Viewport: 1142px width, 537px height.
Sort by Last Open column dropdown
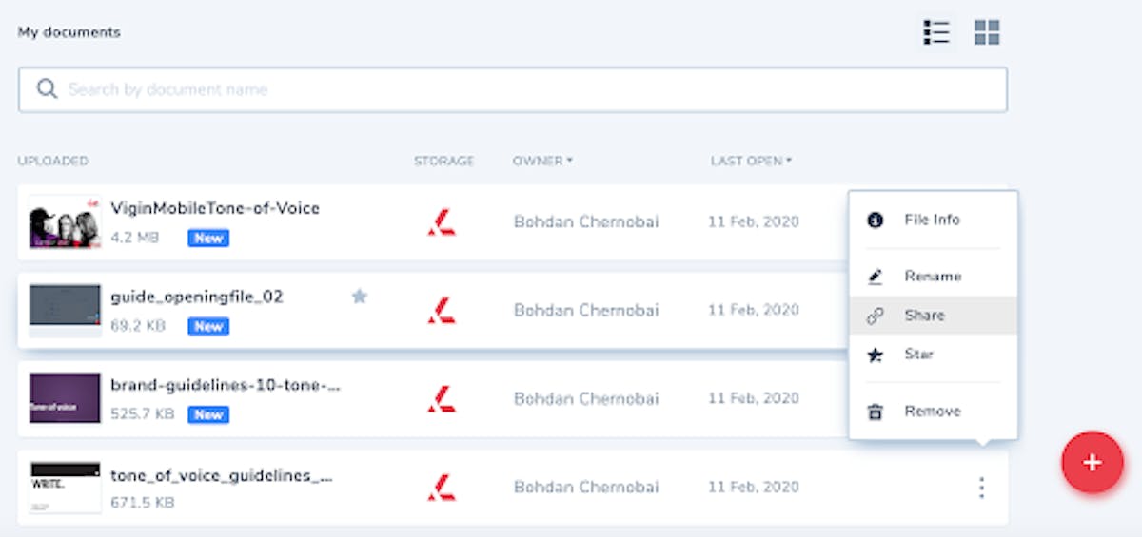coord(751,161)
